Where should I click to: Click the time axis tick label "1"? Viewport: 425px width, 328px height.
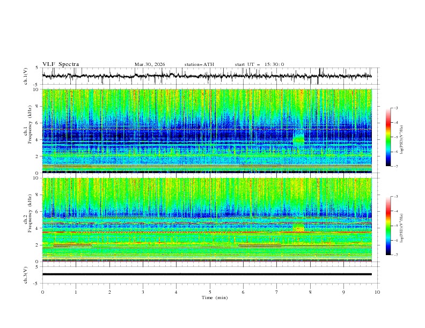click(x=76, y=292)
